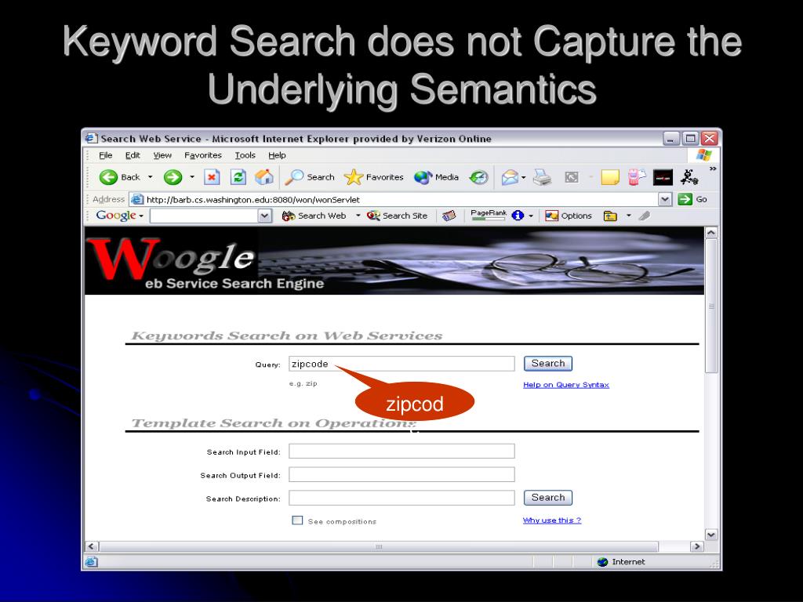This screenshot has height=602, width=803.
Task: Click the scroll left arrow
Action: pyautogui.click(x=92, y=546)
